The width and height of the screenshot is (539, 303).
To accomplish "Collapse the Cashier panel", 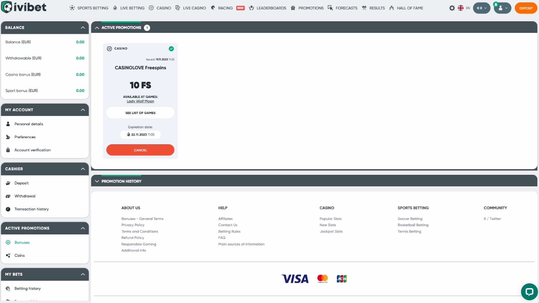I will (83, 169).
